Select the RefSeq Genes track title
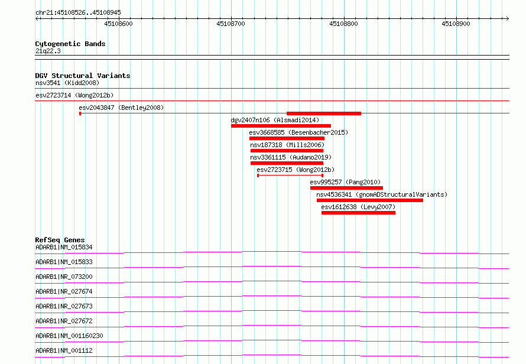526x364 pixels. 60,240
